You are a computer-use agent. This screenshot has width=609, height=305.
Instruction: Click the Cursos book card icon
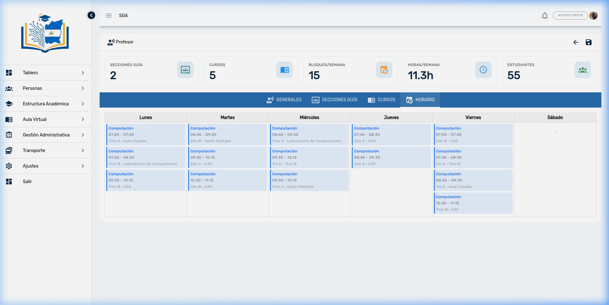[x=285, y=70]
